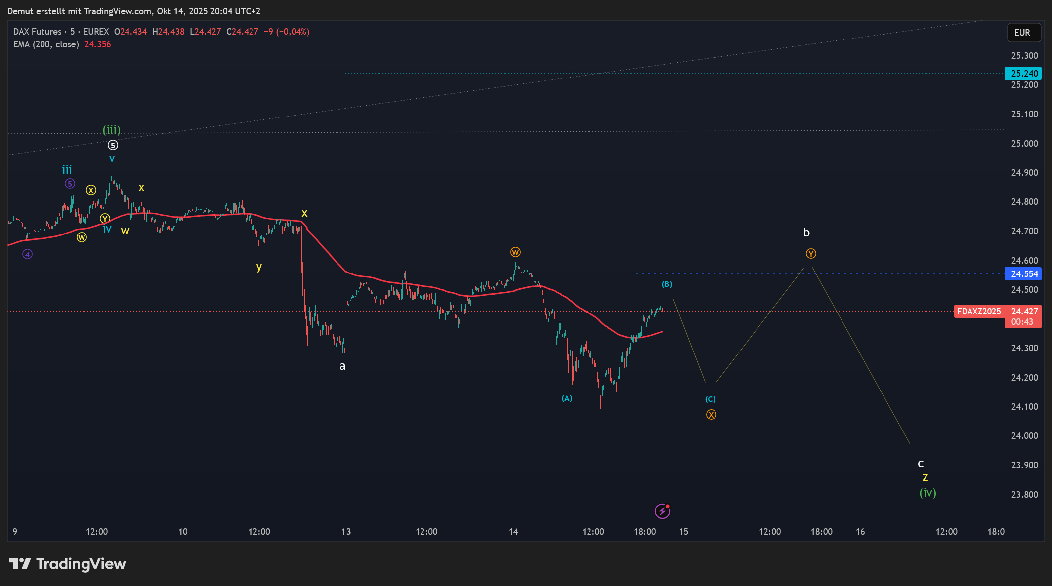The height and width of the screenshot is (586, 1052).
Task: Click the purple lightning bolt event icon
Action: pyautogui.click(x=662, y=511)
